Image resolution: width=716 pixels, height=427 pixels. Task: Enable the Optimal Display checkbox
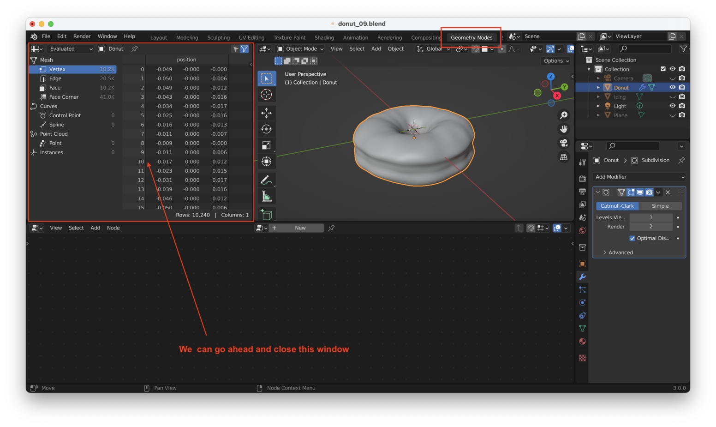(x=632, y=238)
